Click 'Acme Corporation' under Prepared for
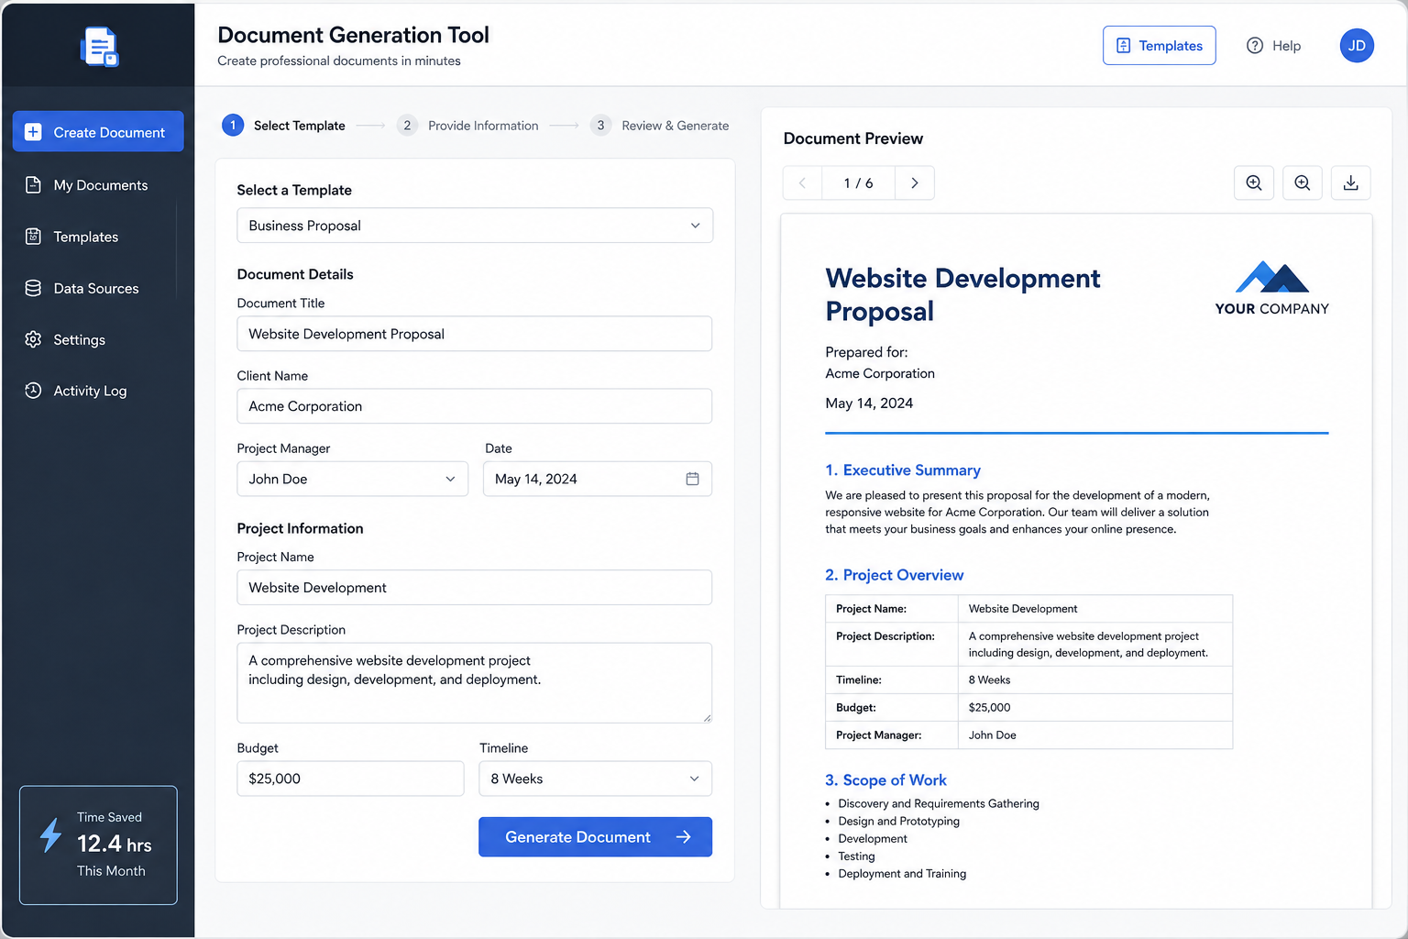Screen dimensions: 1408x939 point(880,373)
